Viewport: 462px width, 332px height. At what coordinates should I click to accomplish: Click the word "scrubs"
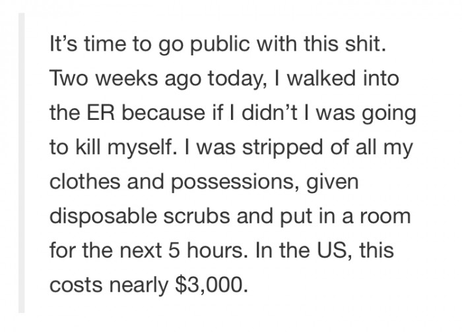[197, 216]
